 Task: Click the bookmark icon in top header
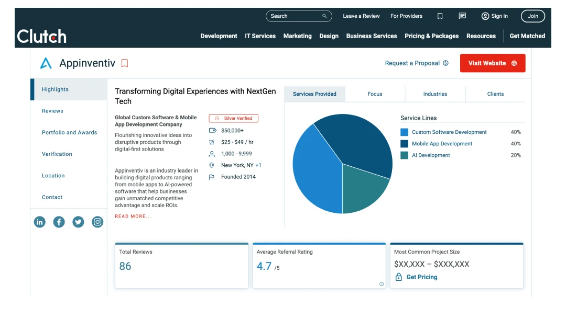tap(440, 16)
